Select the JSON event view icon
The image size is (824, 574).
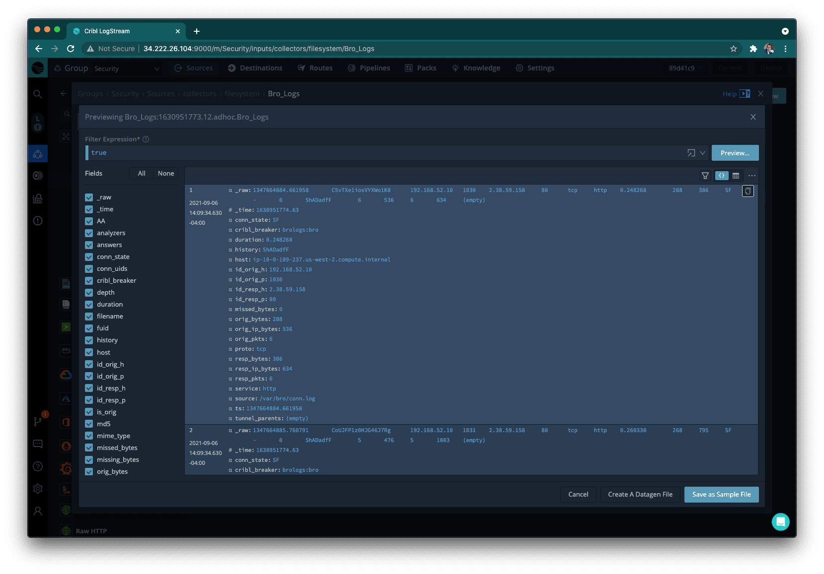point(722,176)
